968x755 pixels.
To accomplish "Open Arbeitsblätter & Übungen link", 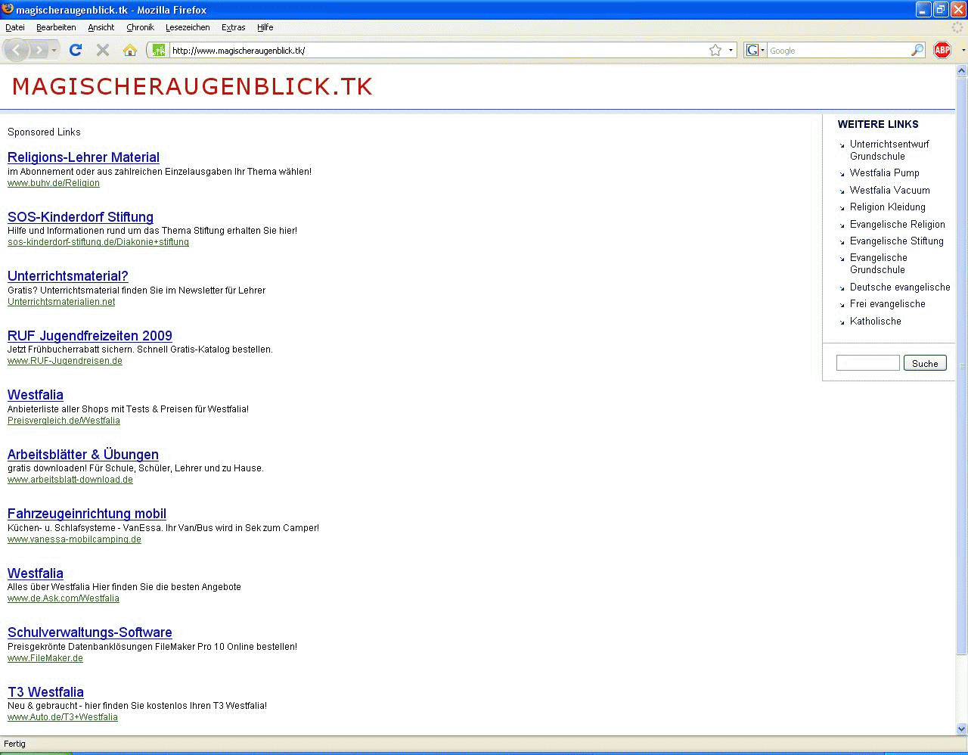I will click(x=83, y=455).
